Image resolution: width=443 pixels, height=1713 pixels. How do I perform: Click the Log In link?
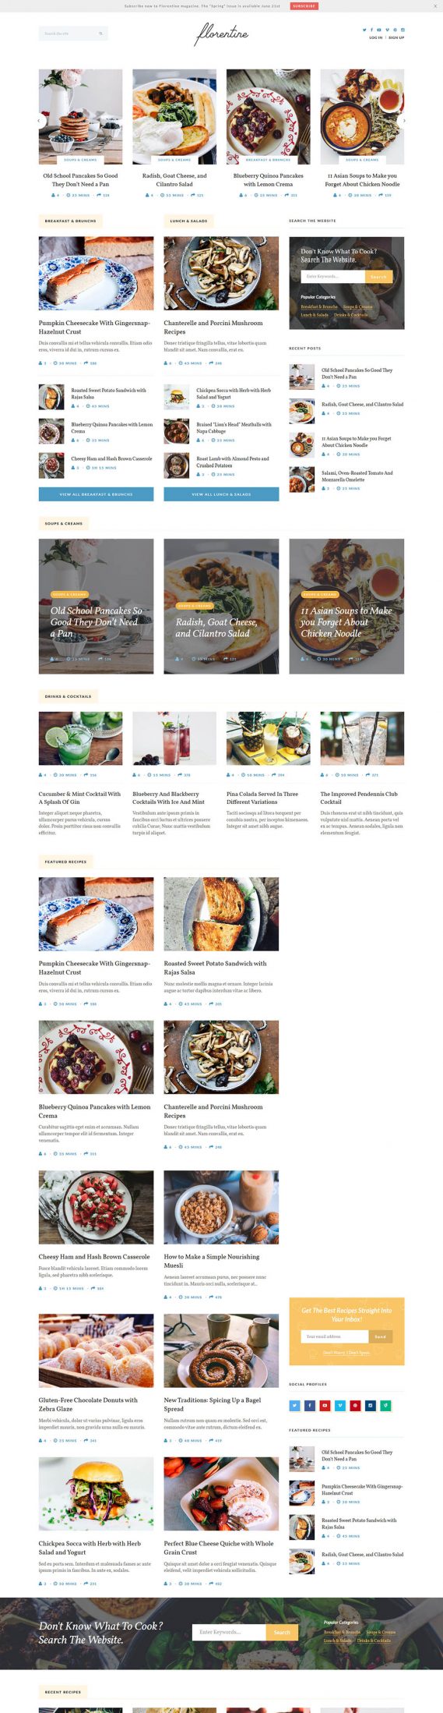[376, 37]
